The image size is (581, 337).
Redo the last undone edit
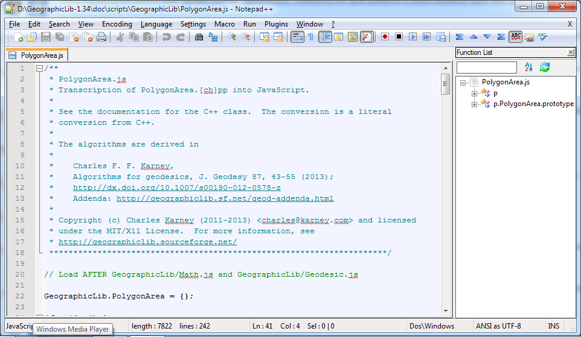(x=181, y=37)
